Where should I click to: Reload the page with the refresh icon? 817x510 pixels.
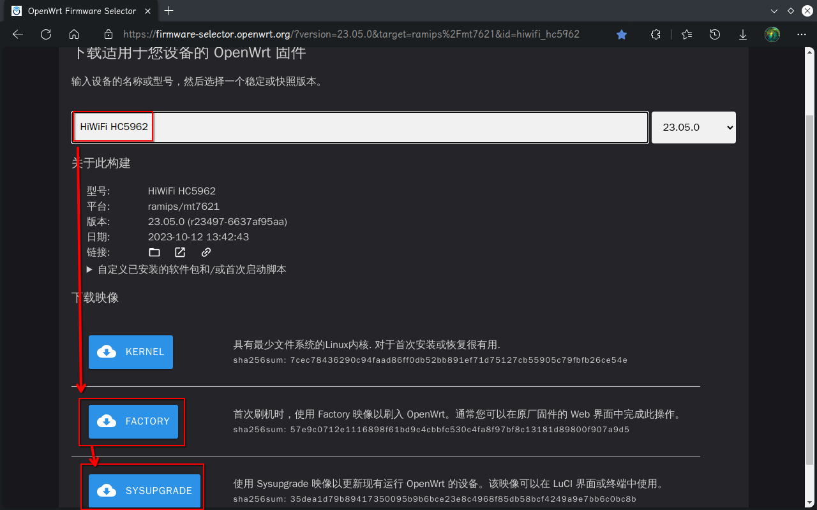(x=45, y=34)
